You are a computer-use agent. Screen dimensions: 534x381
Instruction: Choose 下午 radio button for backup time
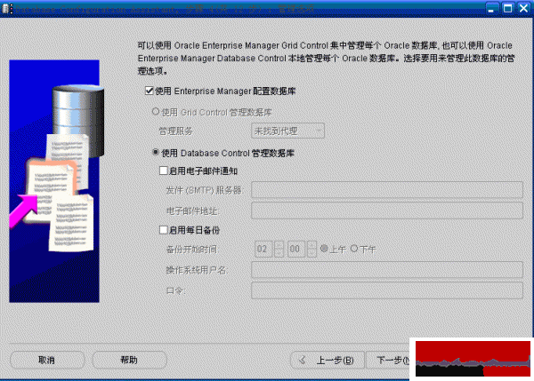click(x=354, y=249)
